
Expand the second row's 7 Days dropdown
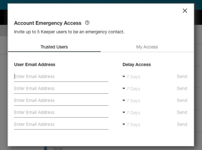point(131,89)
